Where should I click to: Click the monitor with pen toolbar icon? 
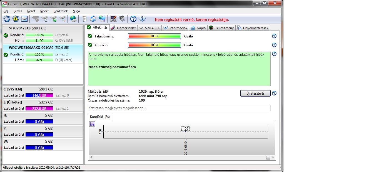[x=113, y=19]
